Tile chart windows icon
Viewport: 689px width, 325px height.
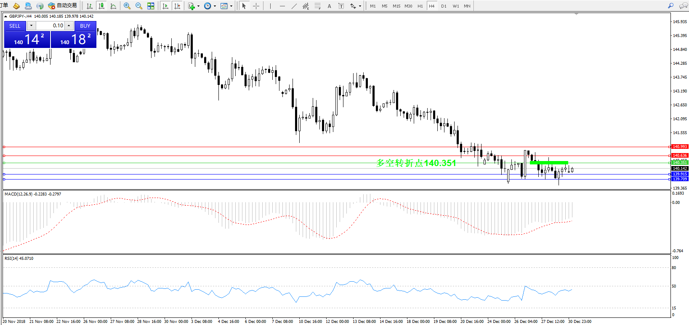coord(151,6)
